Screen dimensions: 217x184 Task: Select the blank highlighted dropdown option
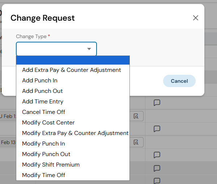[73, 60]
